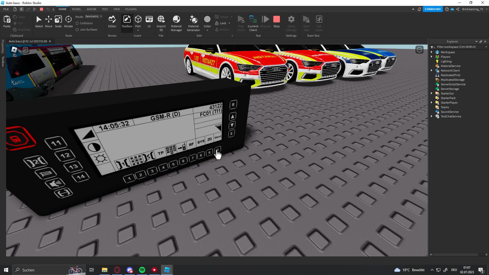Viewport: 489px width, 275px height.
Task: Expand the StarterGui tree node
Action: pos(431,93)
